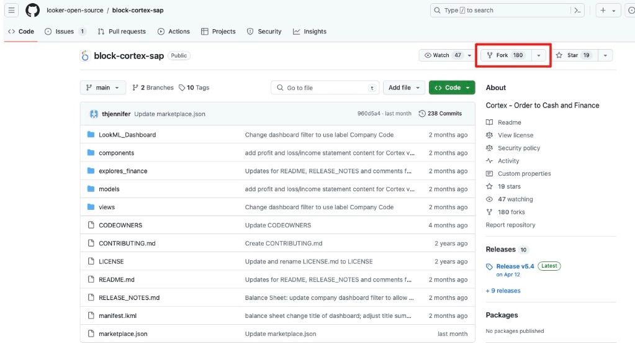
Task: Open the Projects tab
Action: click(218, 31)
